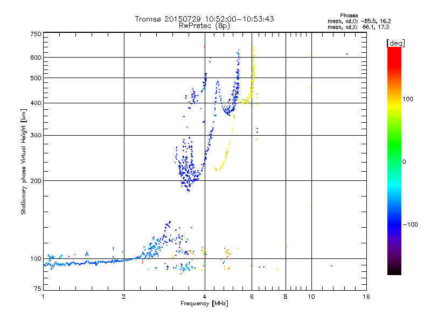
Task: Click the 'RwPretec (8p)' subtitle
Action: point(204,26)
